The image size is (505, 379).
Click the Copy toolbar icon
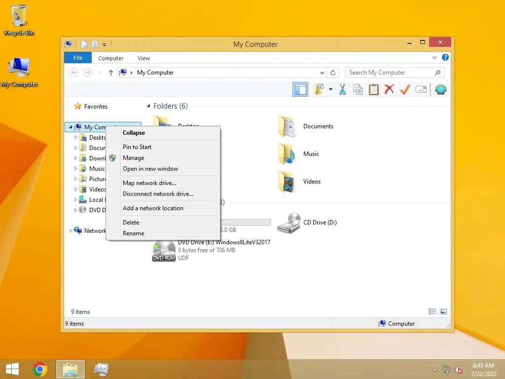[358, 89]
